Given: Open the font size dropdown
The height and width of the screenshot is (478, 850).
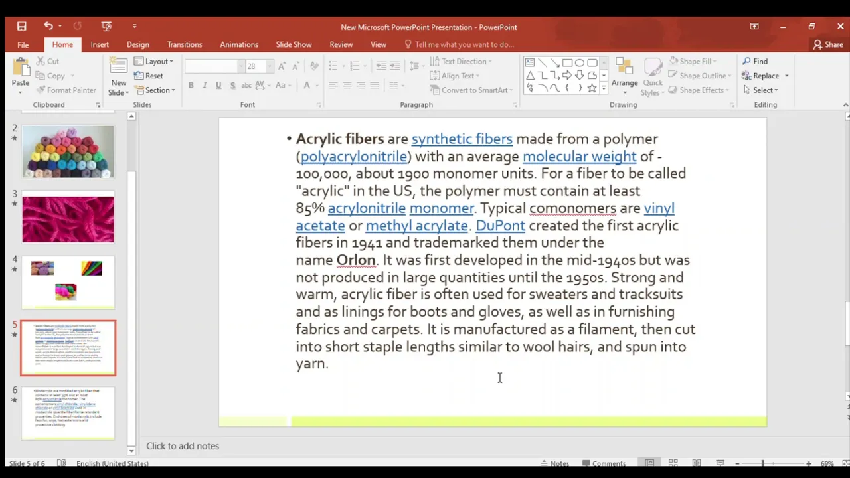Looking at the screenshot, I should [x=269, y=66].
